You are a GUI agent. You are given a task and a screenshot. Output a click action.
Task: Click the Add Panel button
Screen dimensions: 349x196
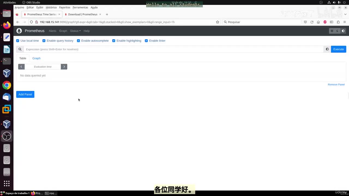pos(25,94)
